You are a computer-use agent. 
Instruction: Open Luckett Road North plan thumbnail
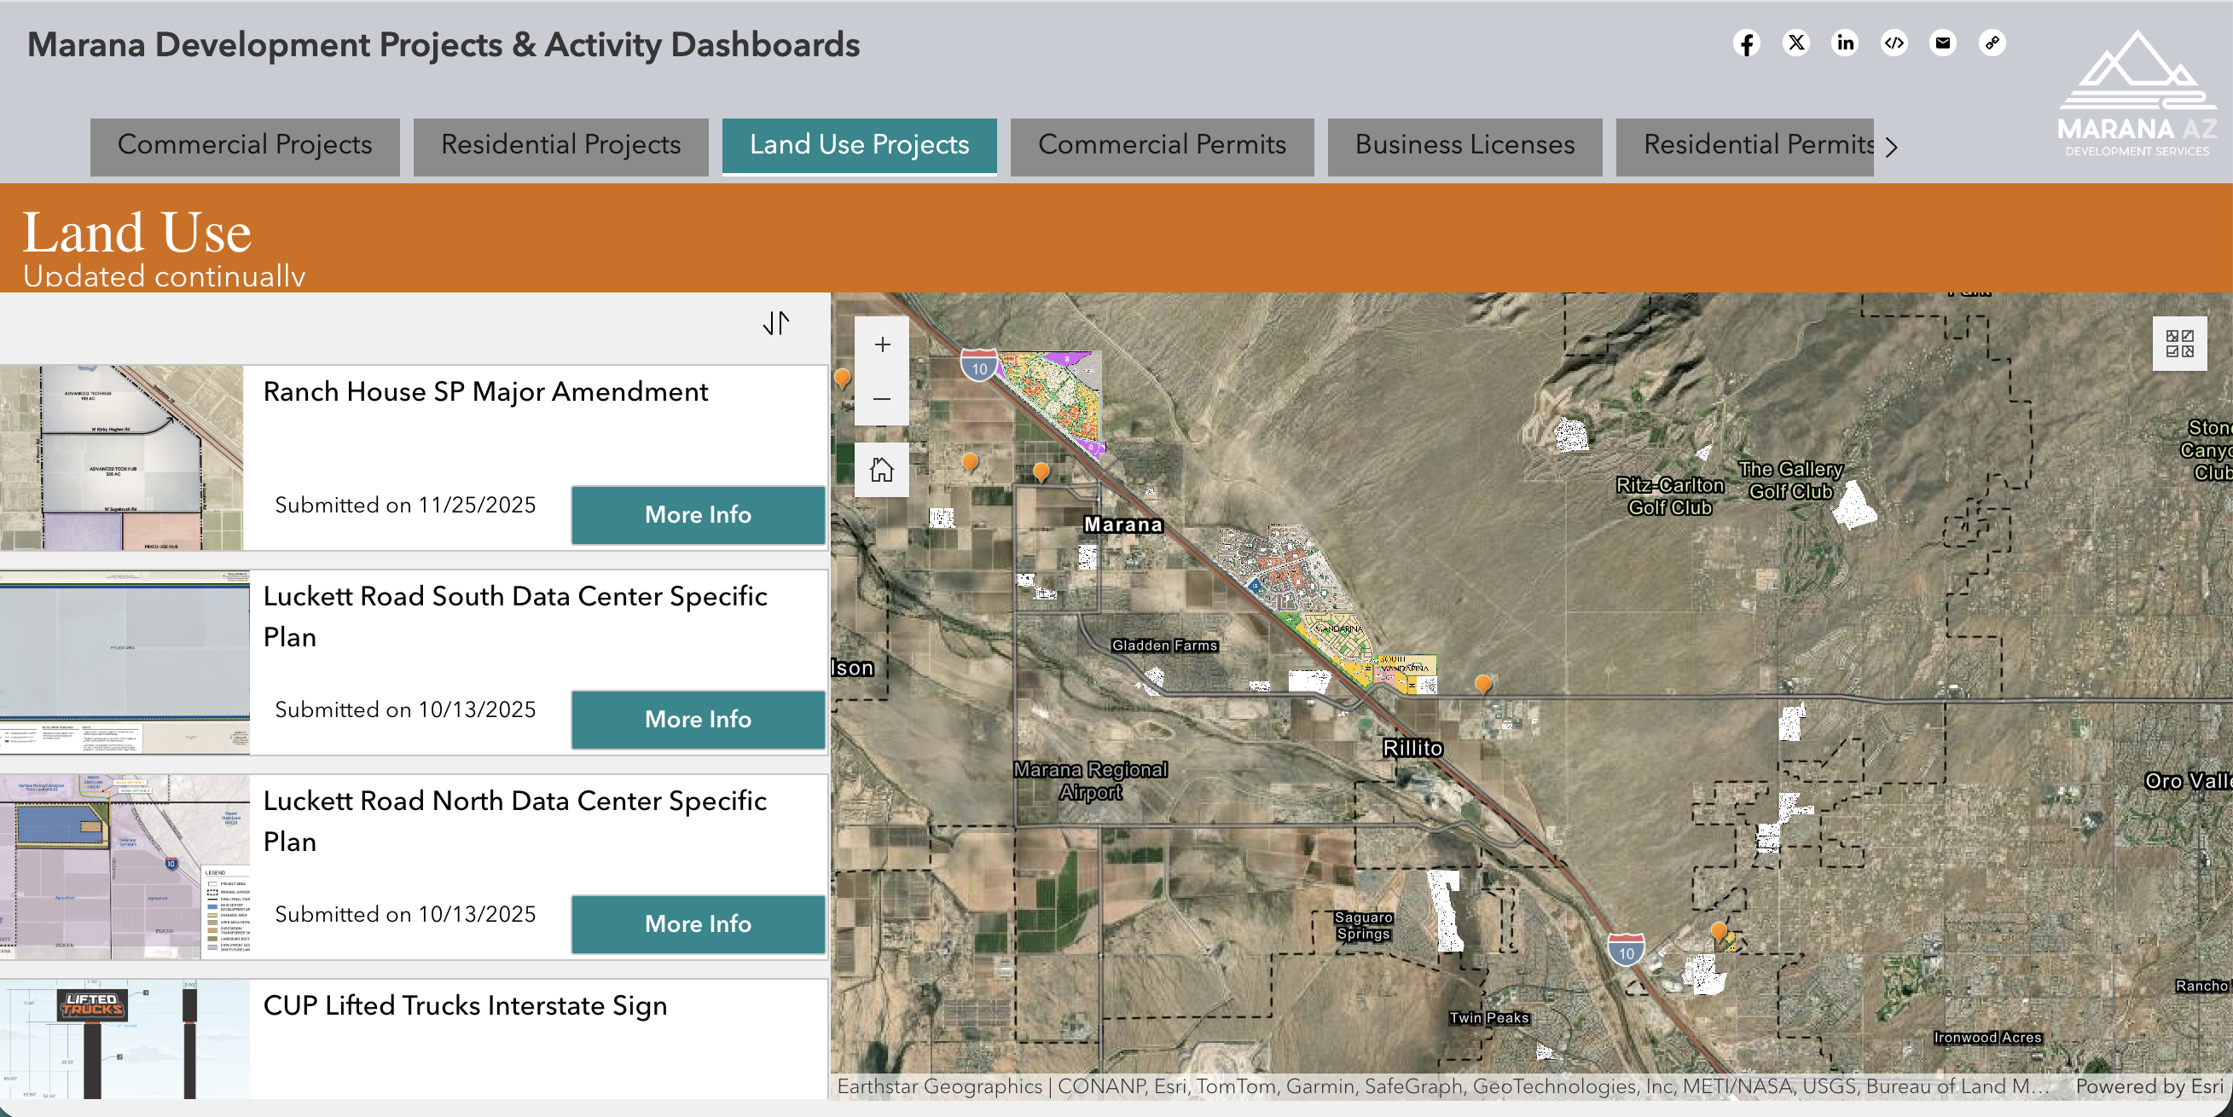125,866
